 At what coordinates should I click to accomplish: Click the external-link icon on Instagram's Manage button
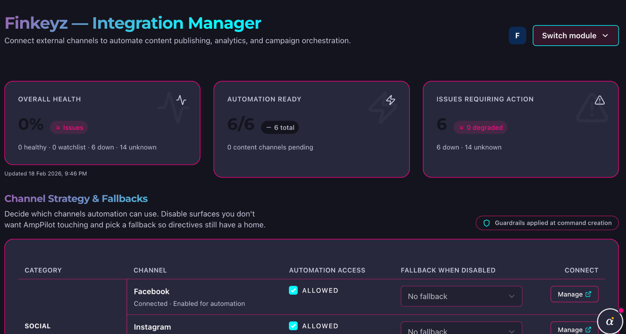[589, 330]
